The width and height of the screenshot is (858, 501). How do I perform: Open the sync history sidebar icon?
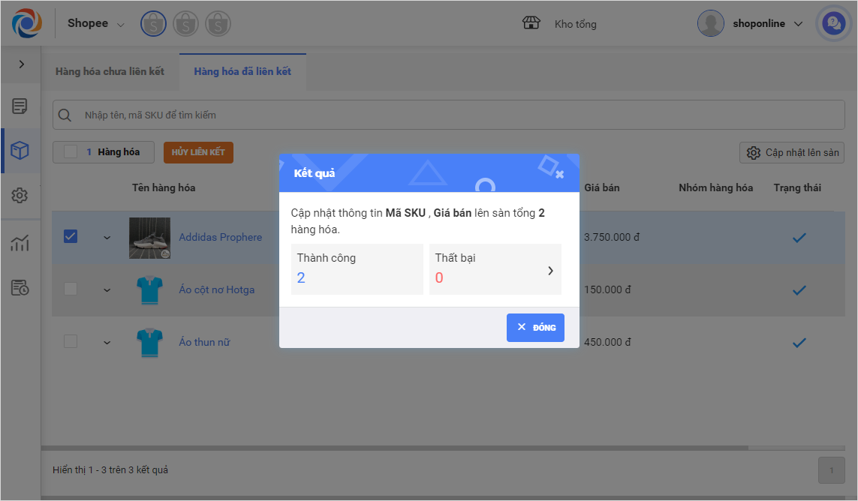tap(20, 287)
